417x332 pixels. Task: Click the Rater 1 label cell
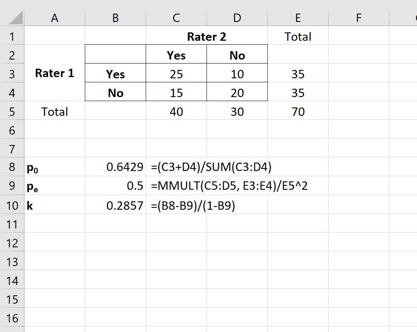pos(55,74)
